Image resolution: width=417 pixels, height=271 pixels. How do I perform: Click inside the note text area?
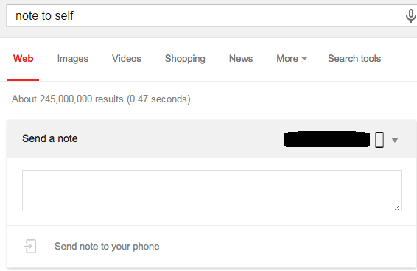pyautogui.click(x=211, y=191)
